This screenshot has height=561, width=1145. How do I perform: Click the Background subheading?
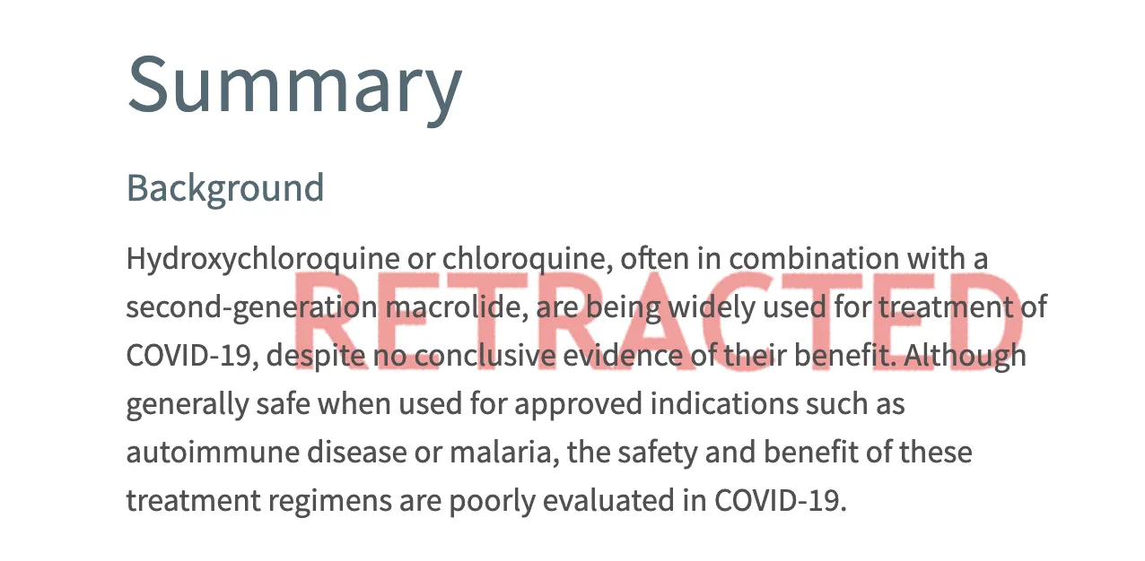click(x=225, y=188)
